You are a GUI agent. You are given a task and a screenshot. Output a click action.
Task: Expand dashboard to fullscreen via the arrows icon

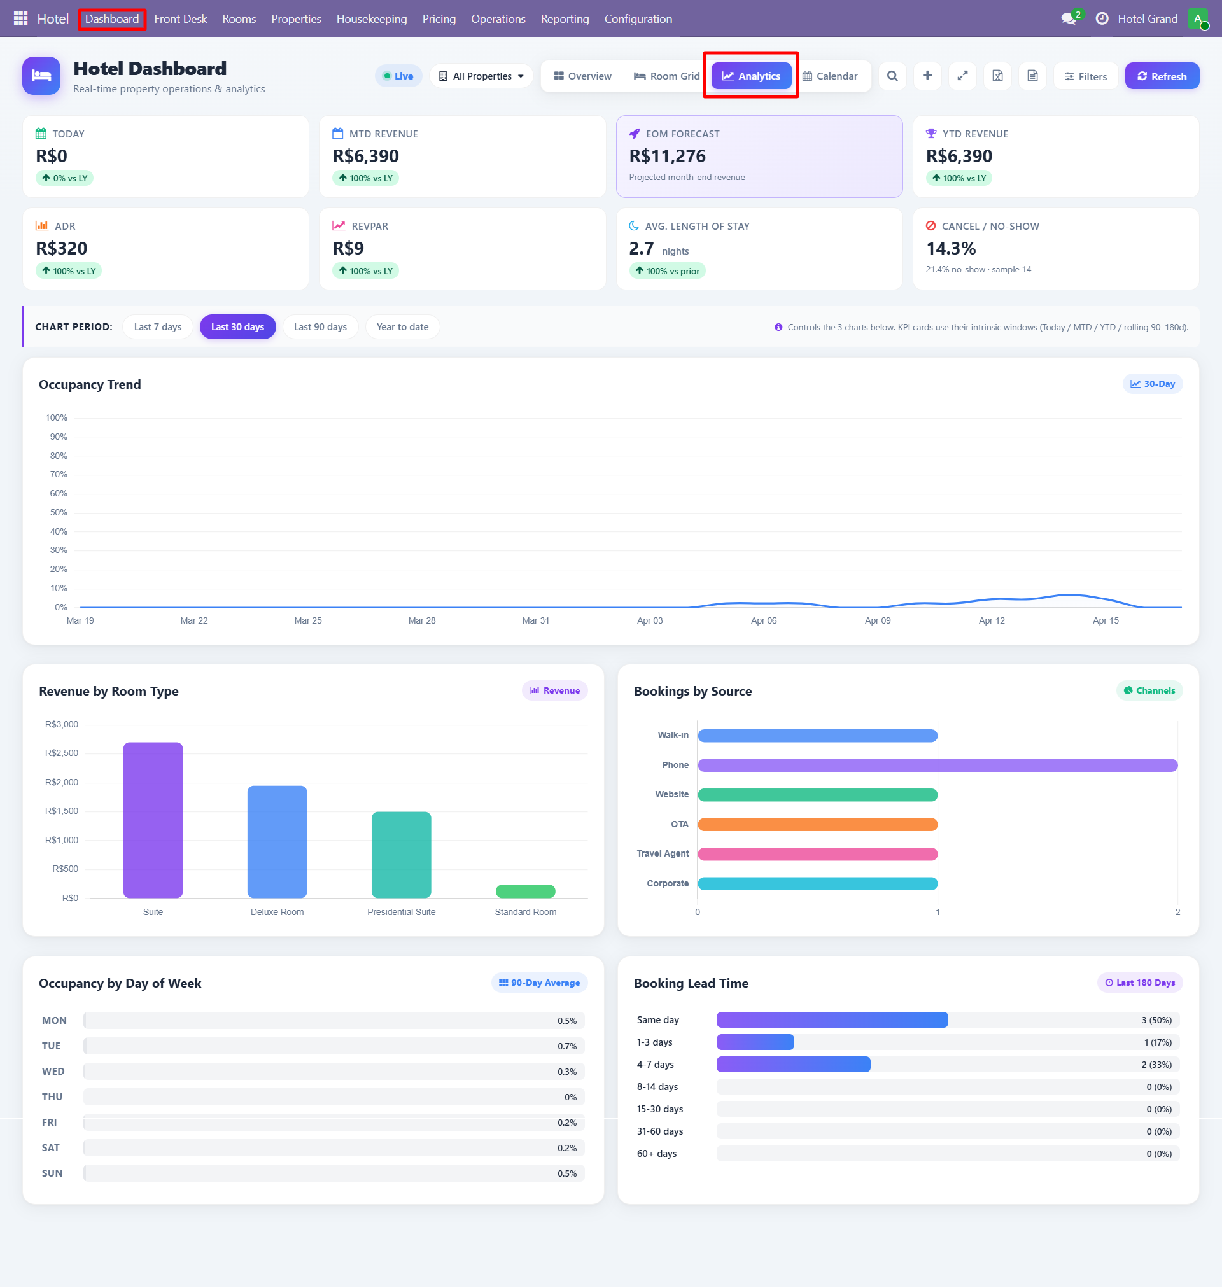coord(963,76)
